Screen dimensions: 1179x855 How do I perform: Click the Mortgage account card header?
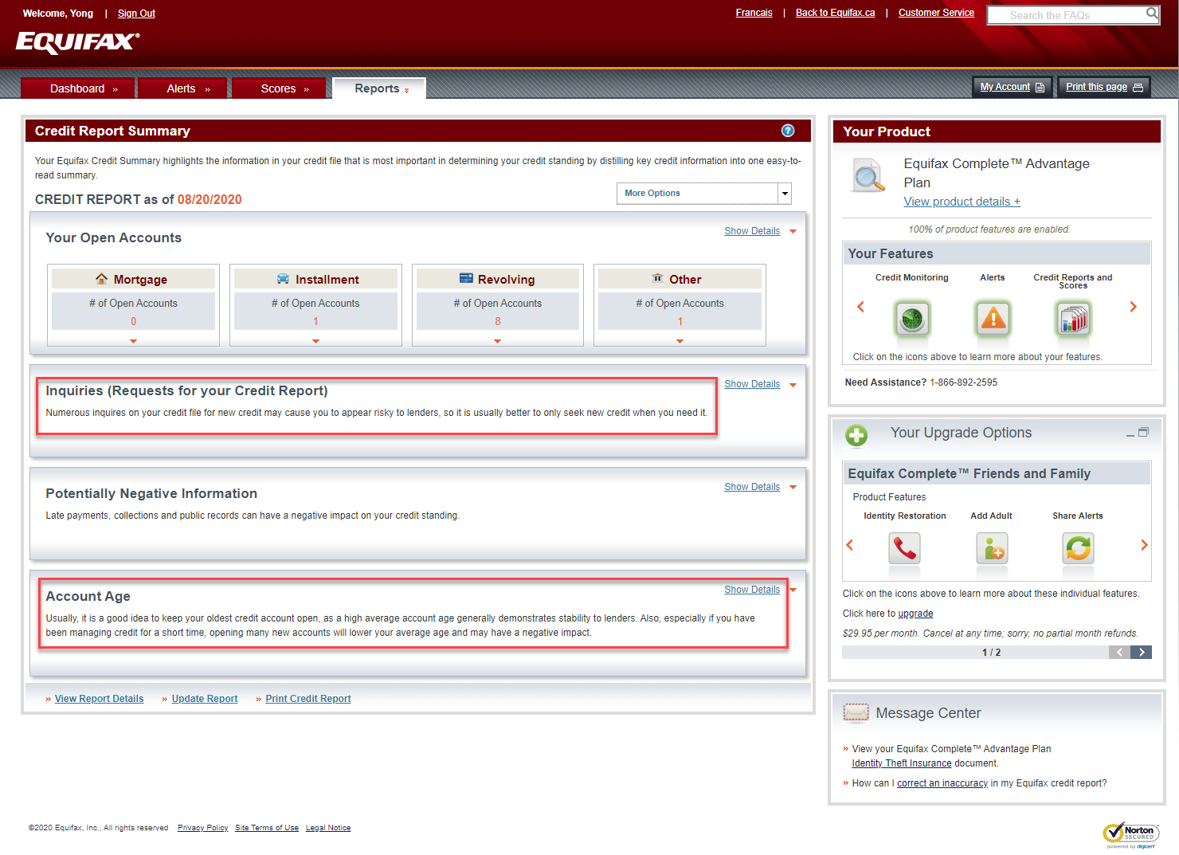(x=133, y=279)
